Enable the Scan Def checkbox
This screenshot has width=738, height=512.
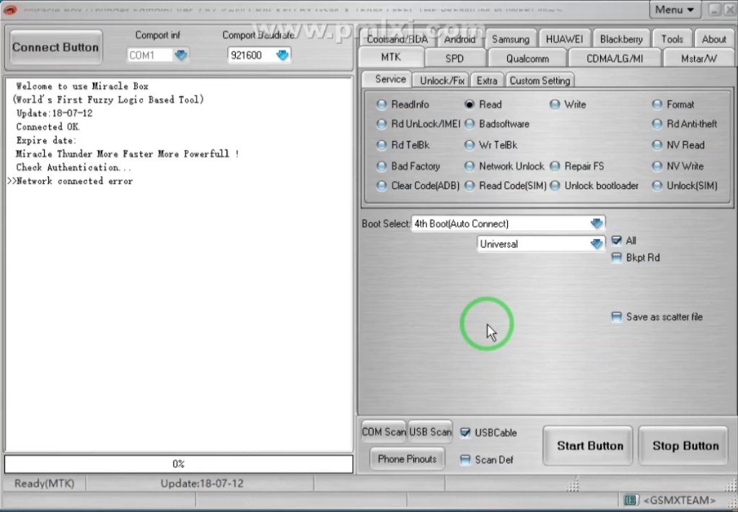465,460
